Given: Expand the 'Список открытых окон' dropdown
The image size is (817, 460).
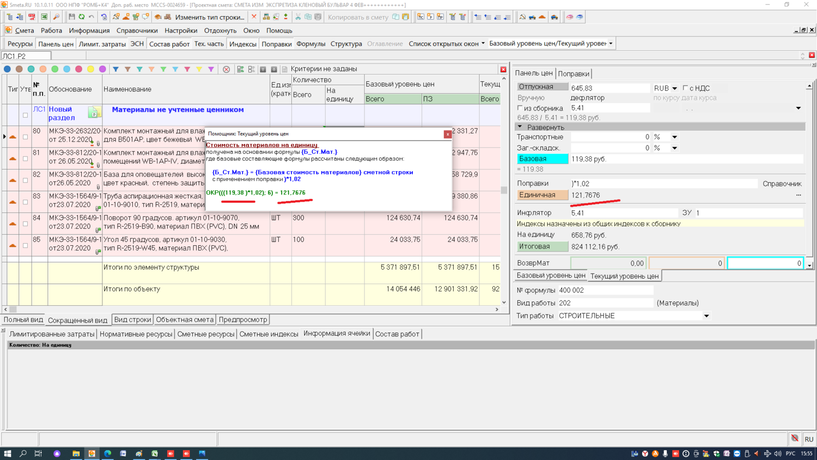Looking at the screenshot, I should [x=483, y=44].
